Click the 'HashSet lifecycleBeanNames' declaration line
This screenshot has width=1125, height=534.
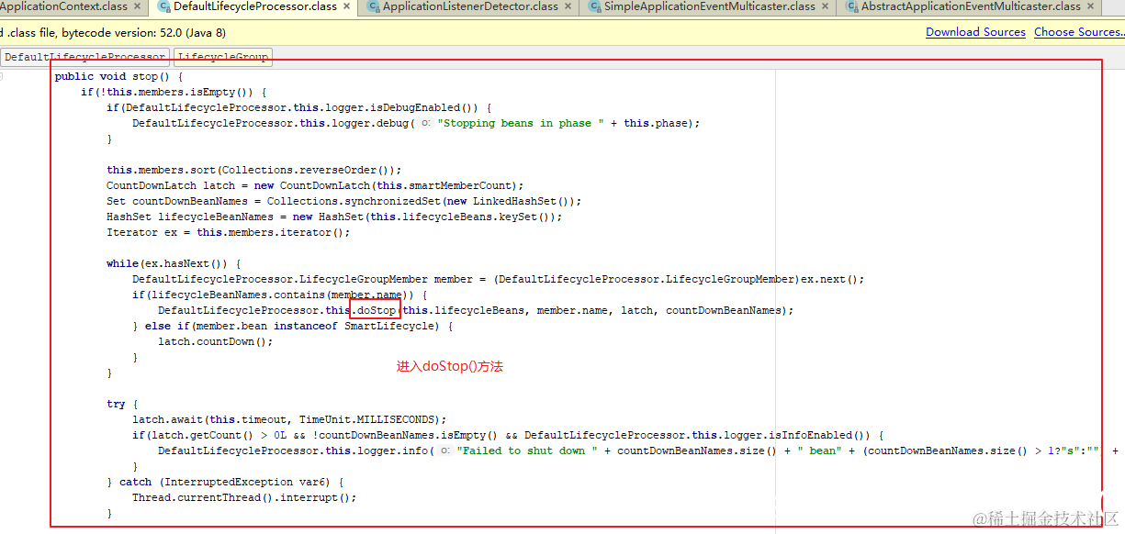click(334, 217)
